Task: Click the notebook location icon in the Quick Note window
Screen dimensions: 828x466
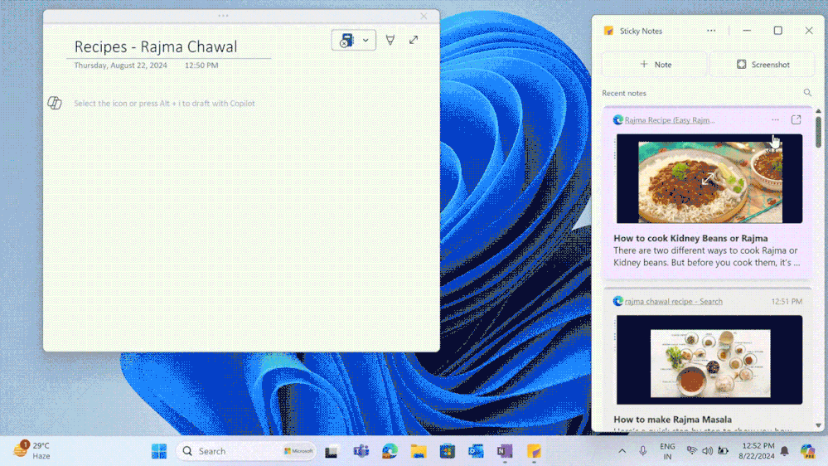Action: coord(346,40)
